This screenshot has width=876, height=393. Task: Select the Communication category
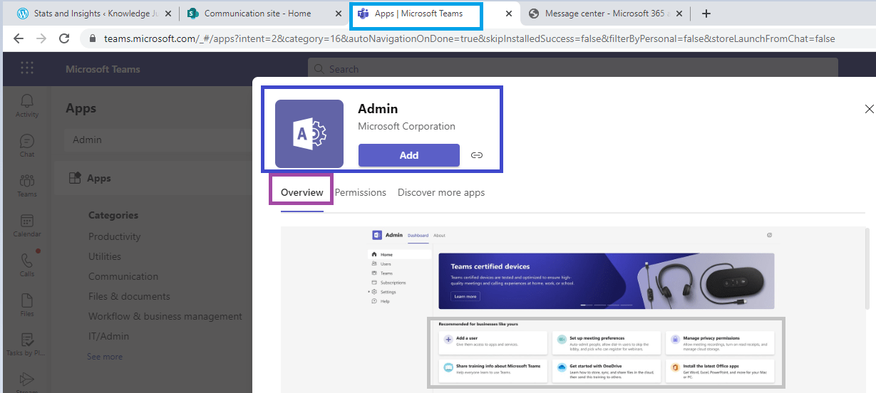123,276
